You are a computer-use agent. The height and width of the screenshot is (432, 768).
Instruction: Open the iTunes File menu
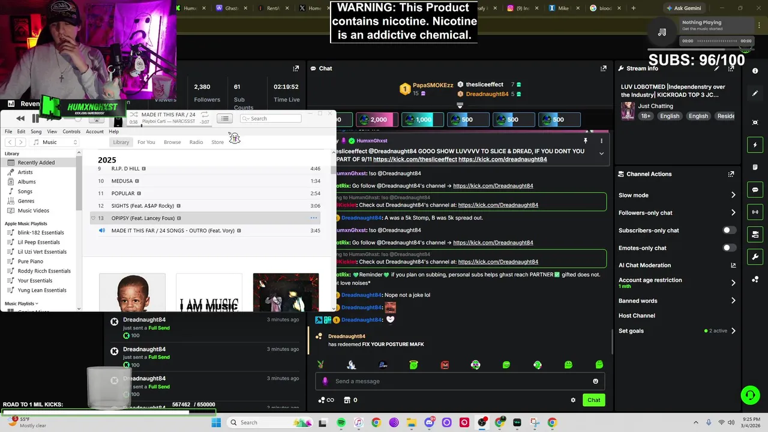tap(8, 131)
